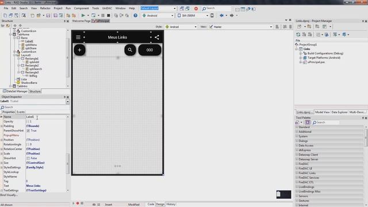Image resolution: width=368 pixels, height=207 pixels.
Task: Click the Structure panel vertical scrollbar
Action: tap(68, 57)
